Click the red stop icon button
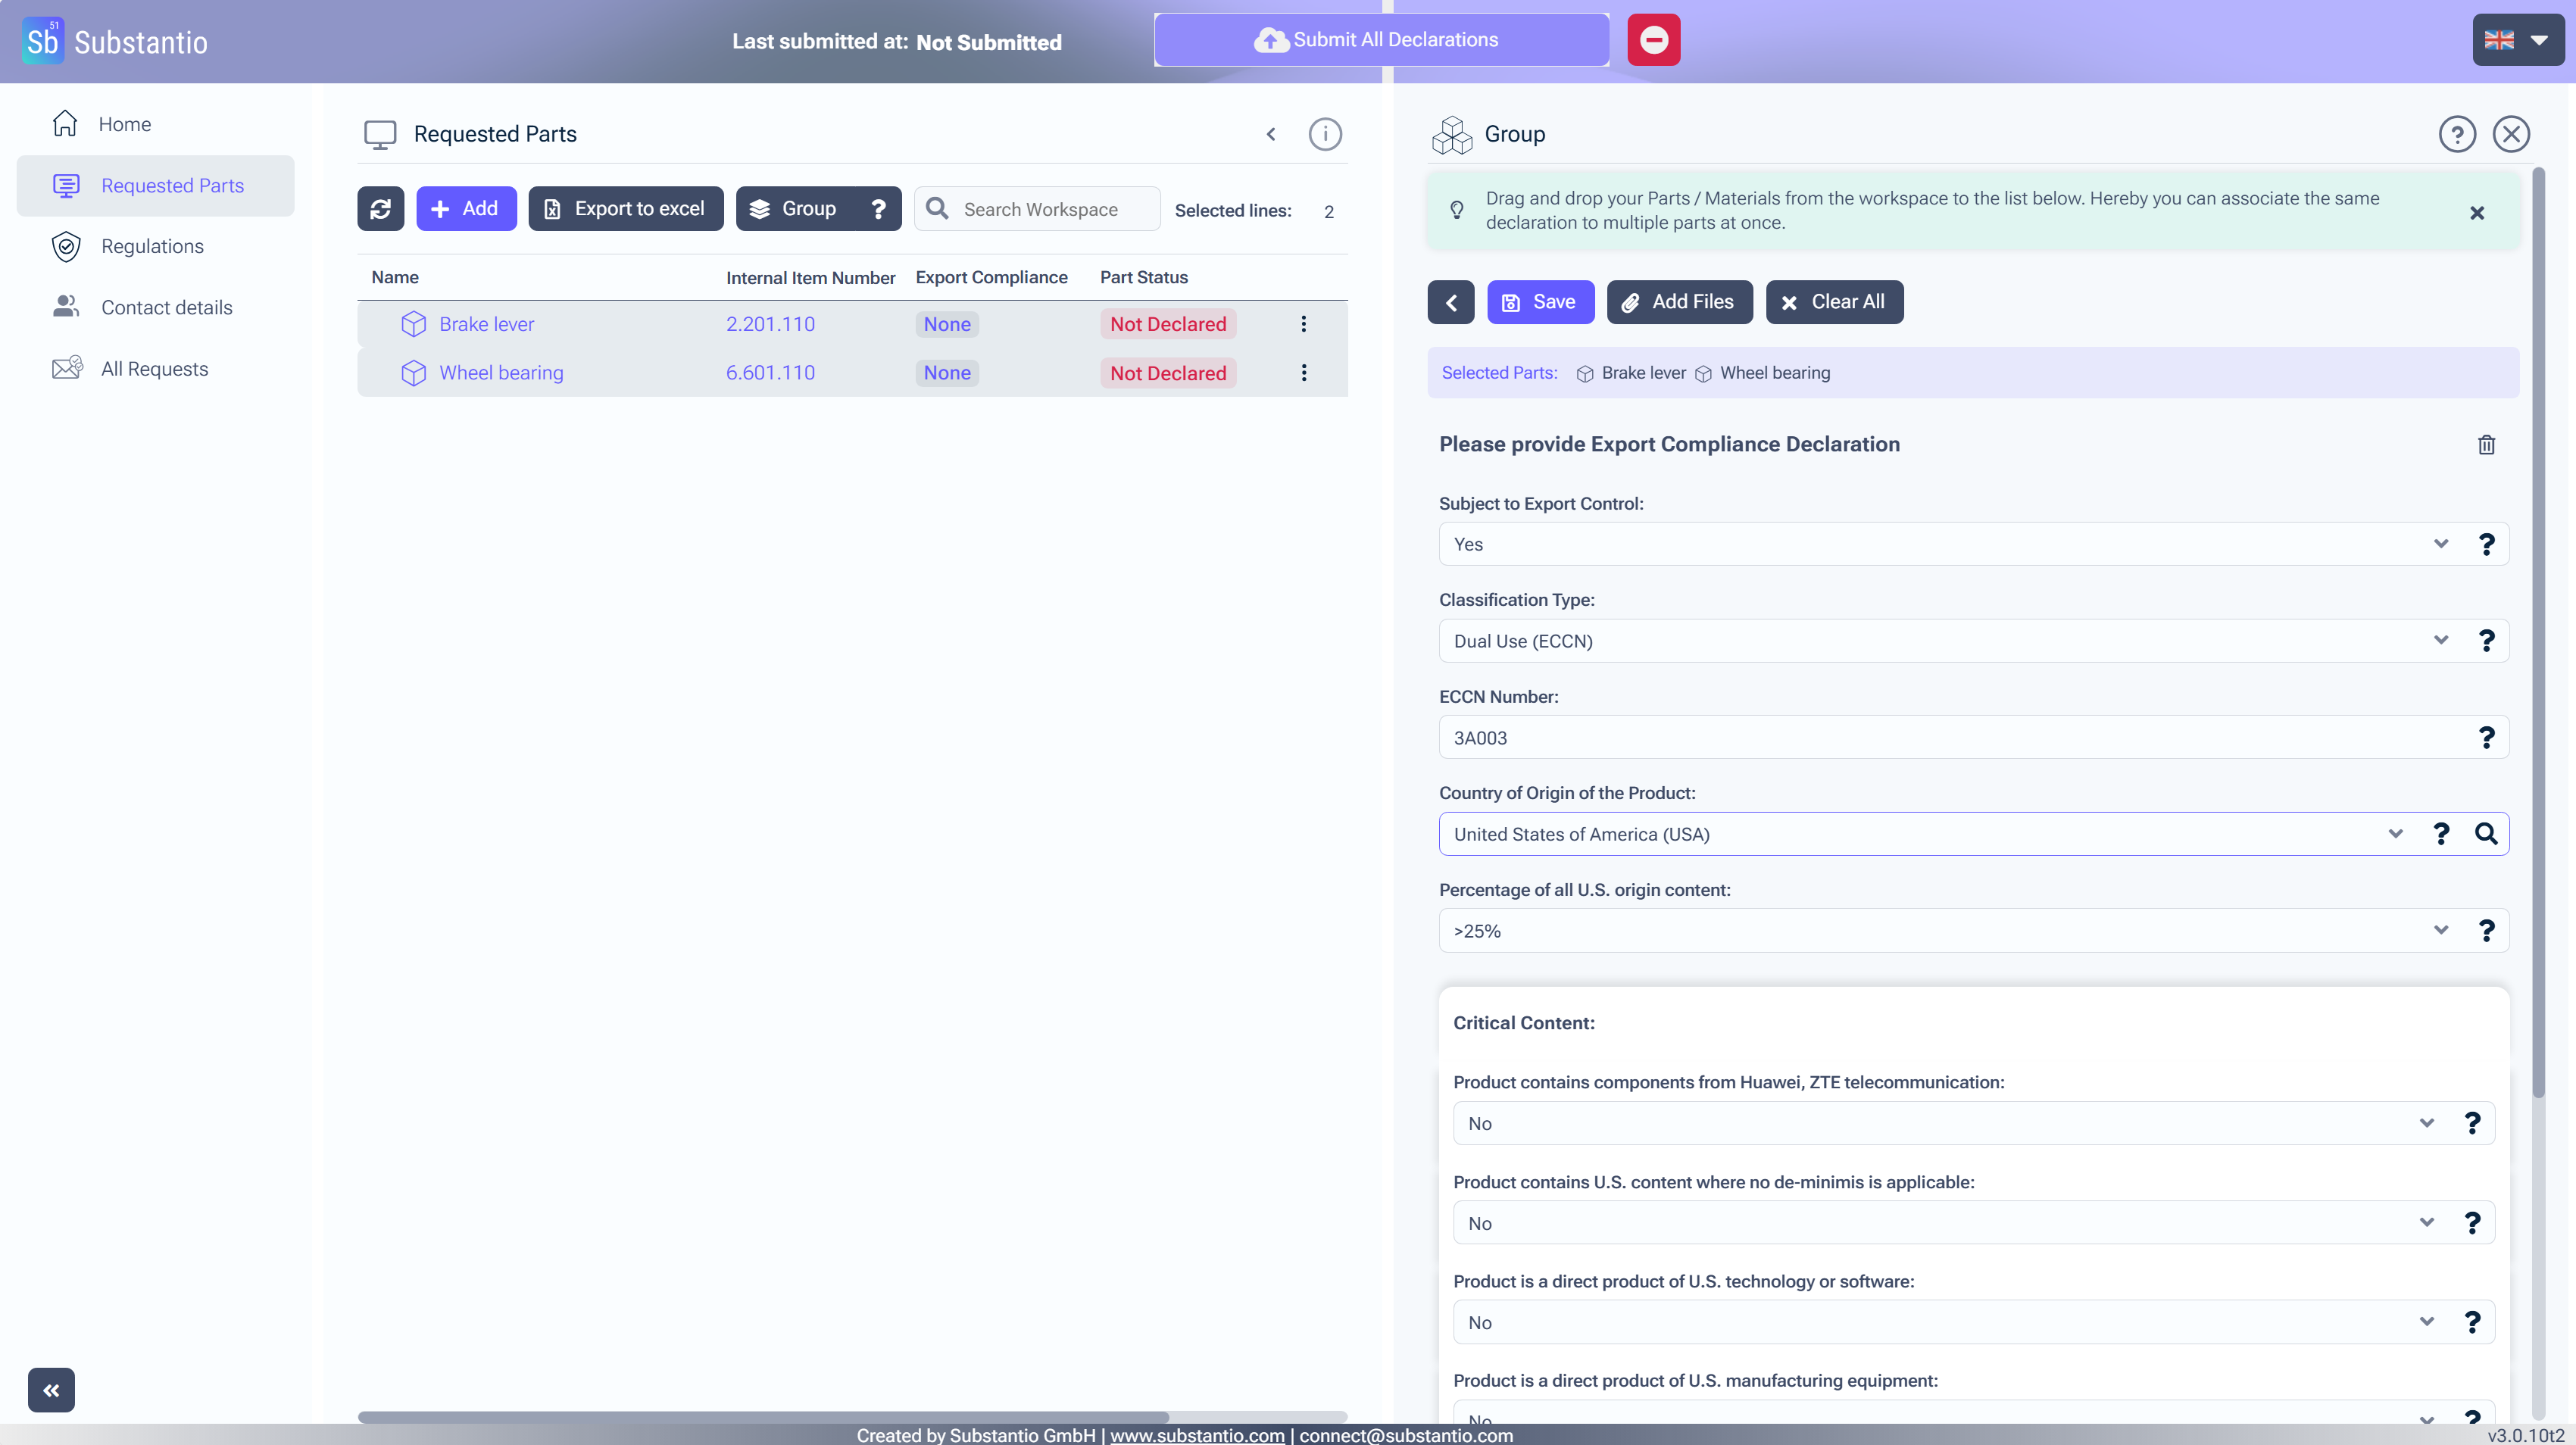 (x=1653, y=40)
